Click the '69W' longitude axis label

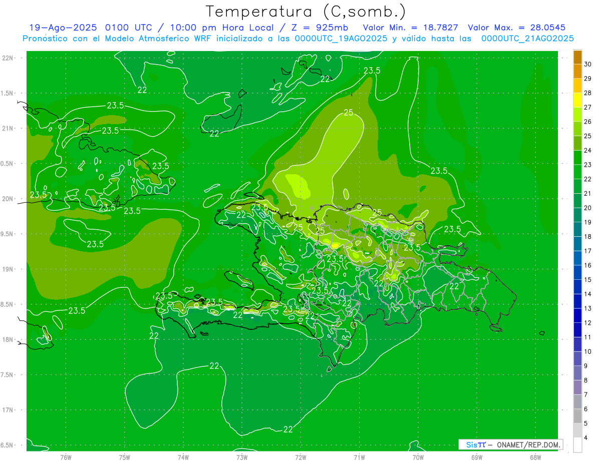point(476,457)
